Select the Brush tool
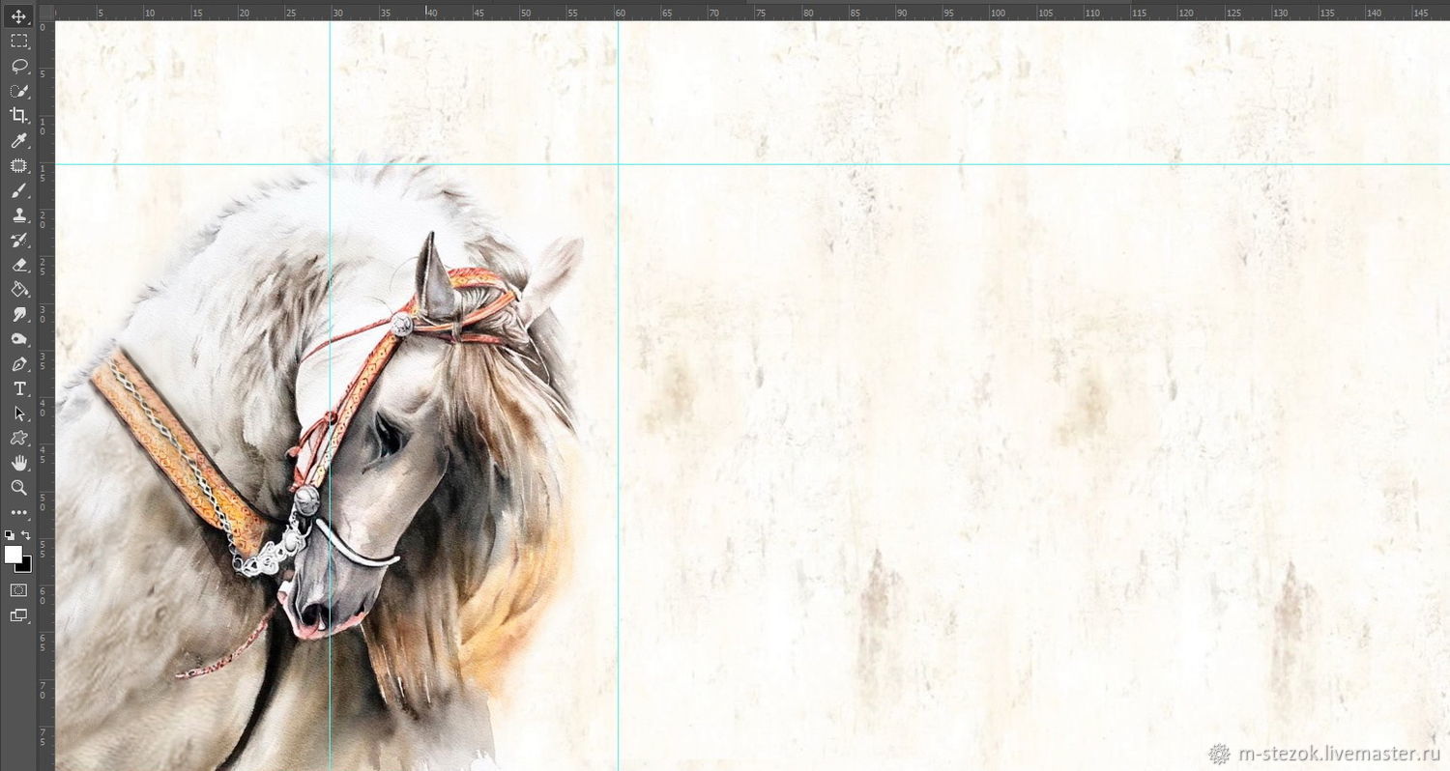 18,190
